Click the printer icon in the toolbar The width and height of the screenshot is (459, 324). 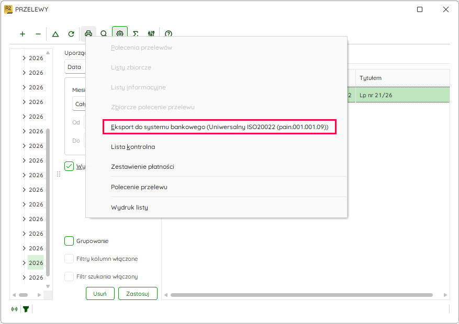(88, 33)
